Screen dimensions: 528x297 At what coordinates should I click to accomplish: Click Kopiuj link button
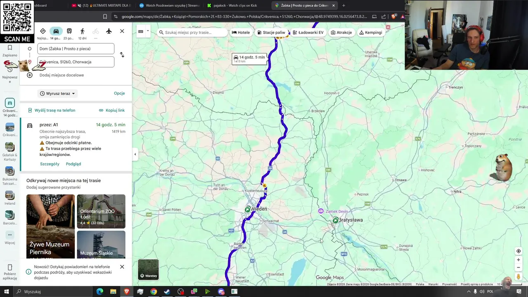pos(112,111)
